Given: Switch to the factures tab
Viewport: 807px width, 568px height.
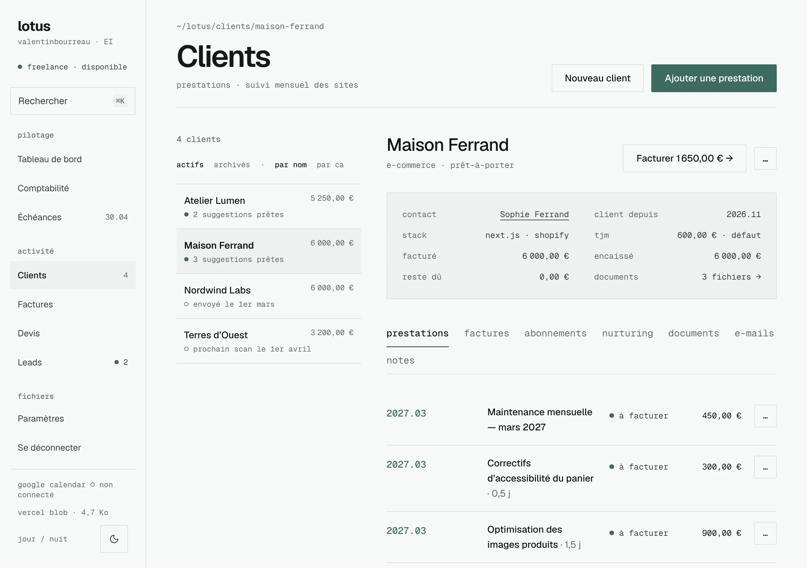Looking at the screenshot, I should click(486, 333).
